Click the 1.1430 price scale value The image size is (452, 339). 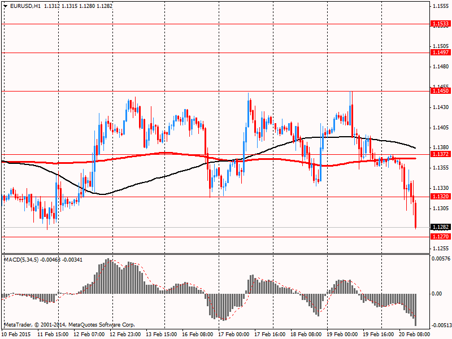coord(441,107)
